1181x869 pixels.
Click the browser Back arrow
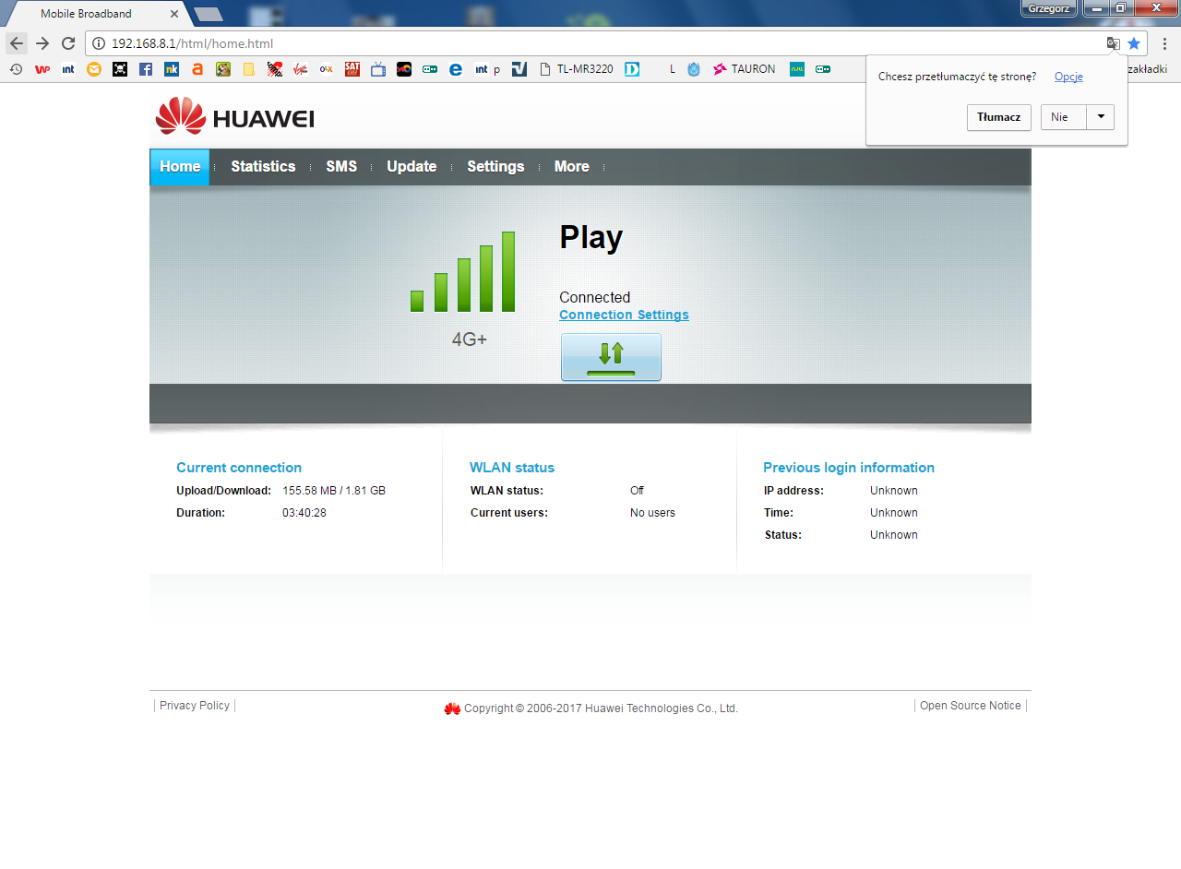(17, 43)
